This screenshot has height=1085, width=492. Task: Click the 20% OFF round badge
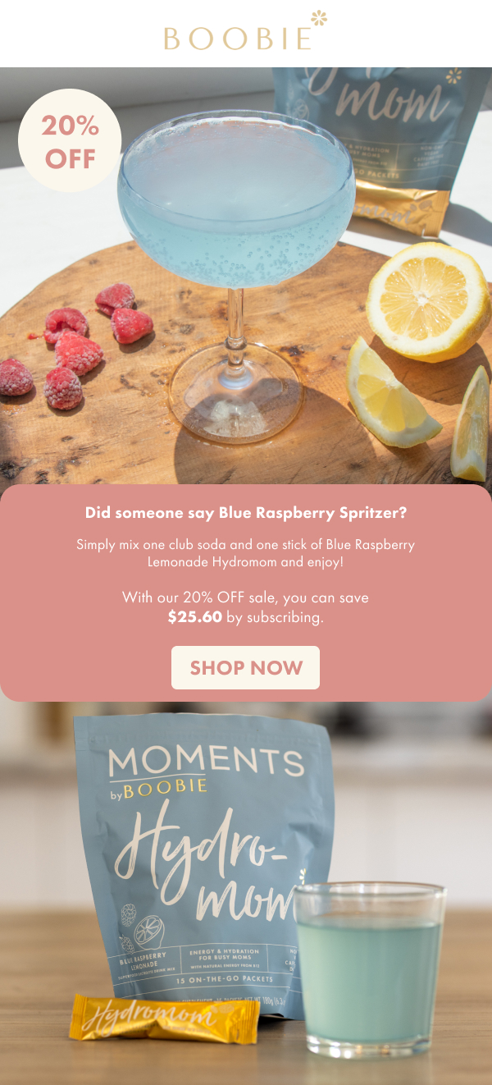(x=70, y=141)
